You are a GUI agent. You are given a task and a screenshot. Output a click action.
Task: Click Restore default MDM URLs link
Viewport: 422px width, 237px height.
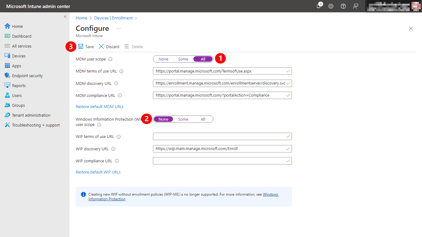tap(99, 106)
